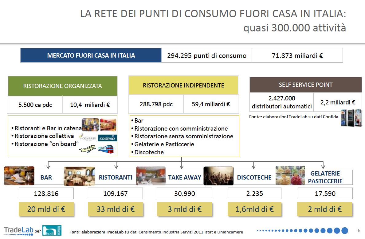Screen dimensions: 365x239
Task: Click the Take Away shop photo
Action: click(151, 176)
